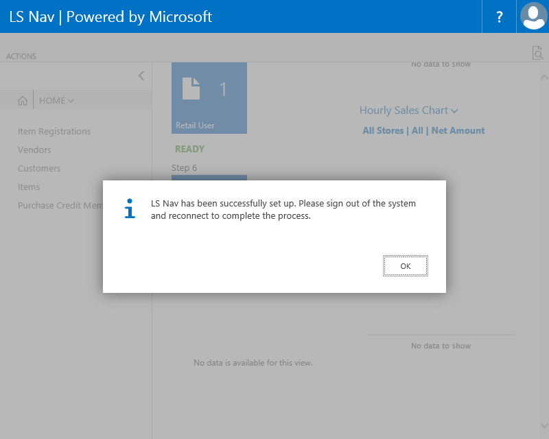The width and height of the screenshot is (549, 439).
Task: Open Purchase Credit Memos link
Action: tap(60, 206)
